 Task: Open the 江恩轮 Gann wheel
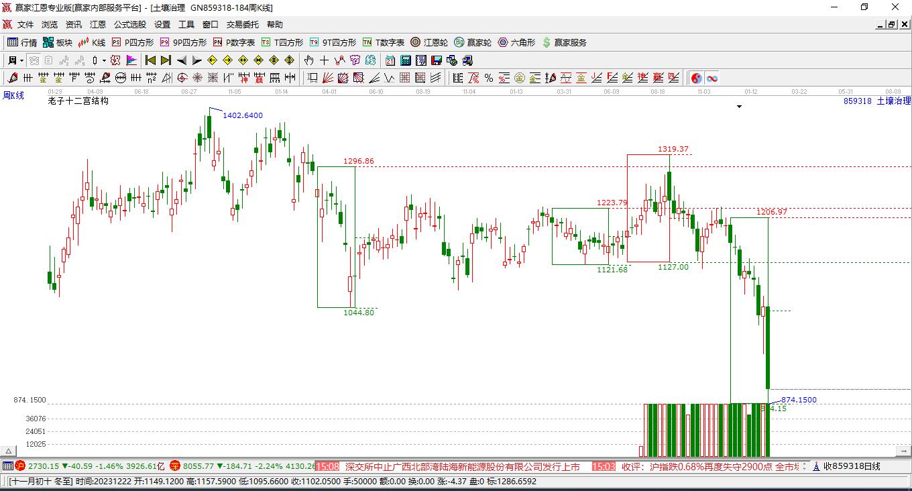click(x=429, y=42)
